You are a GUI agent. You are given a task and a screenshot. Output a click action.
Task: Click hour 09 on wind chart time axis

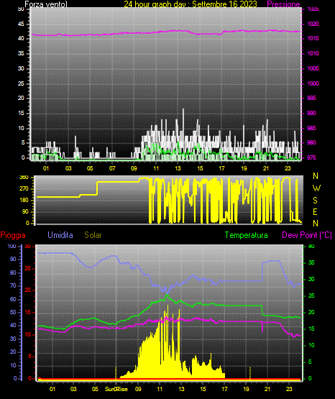(134, 168)
